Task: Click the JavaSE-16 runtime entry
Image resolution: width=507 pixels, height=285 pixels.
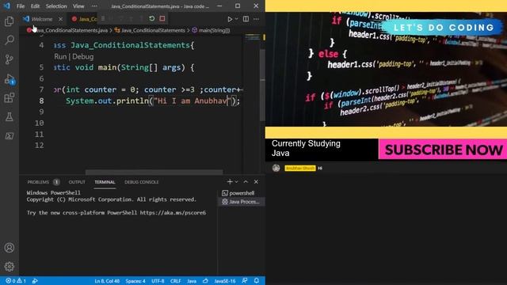Action: (x=225, y=281)
